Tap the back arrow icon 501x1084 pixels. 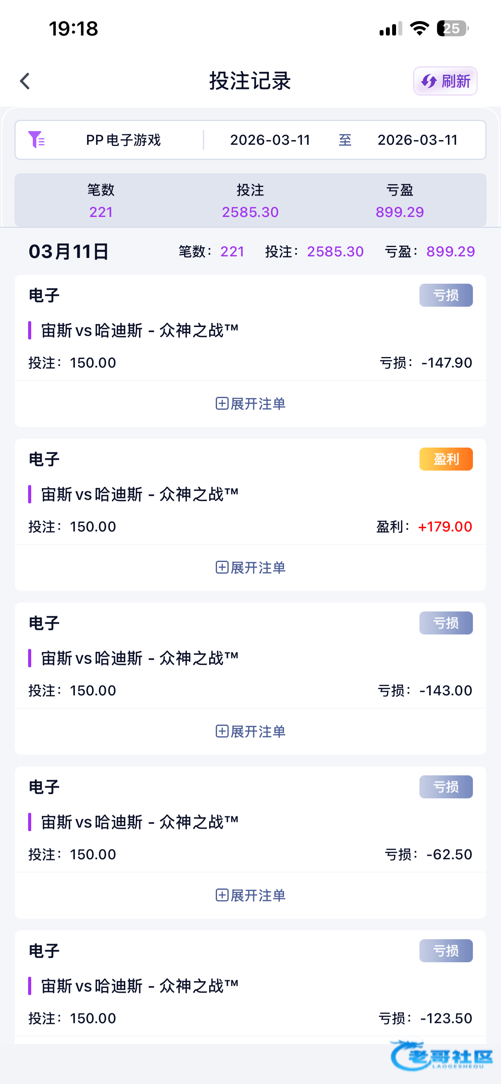click(25, 81)
